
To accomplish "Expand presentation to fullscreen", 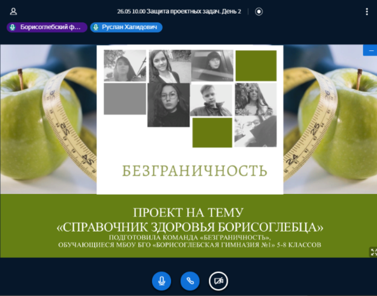I will point(373,252).
